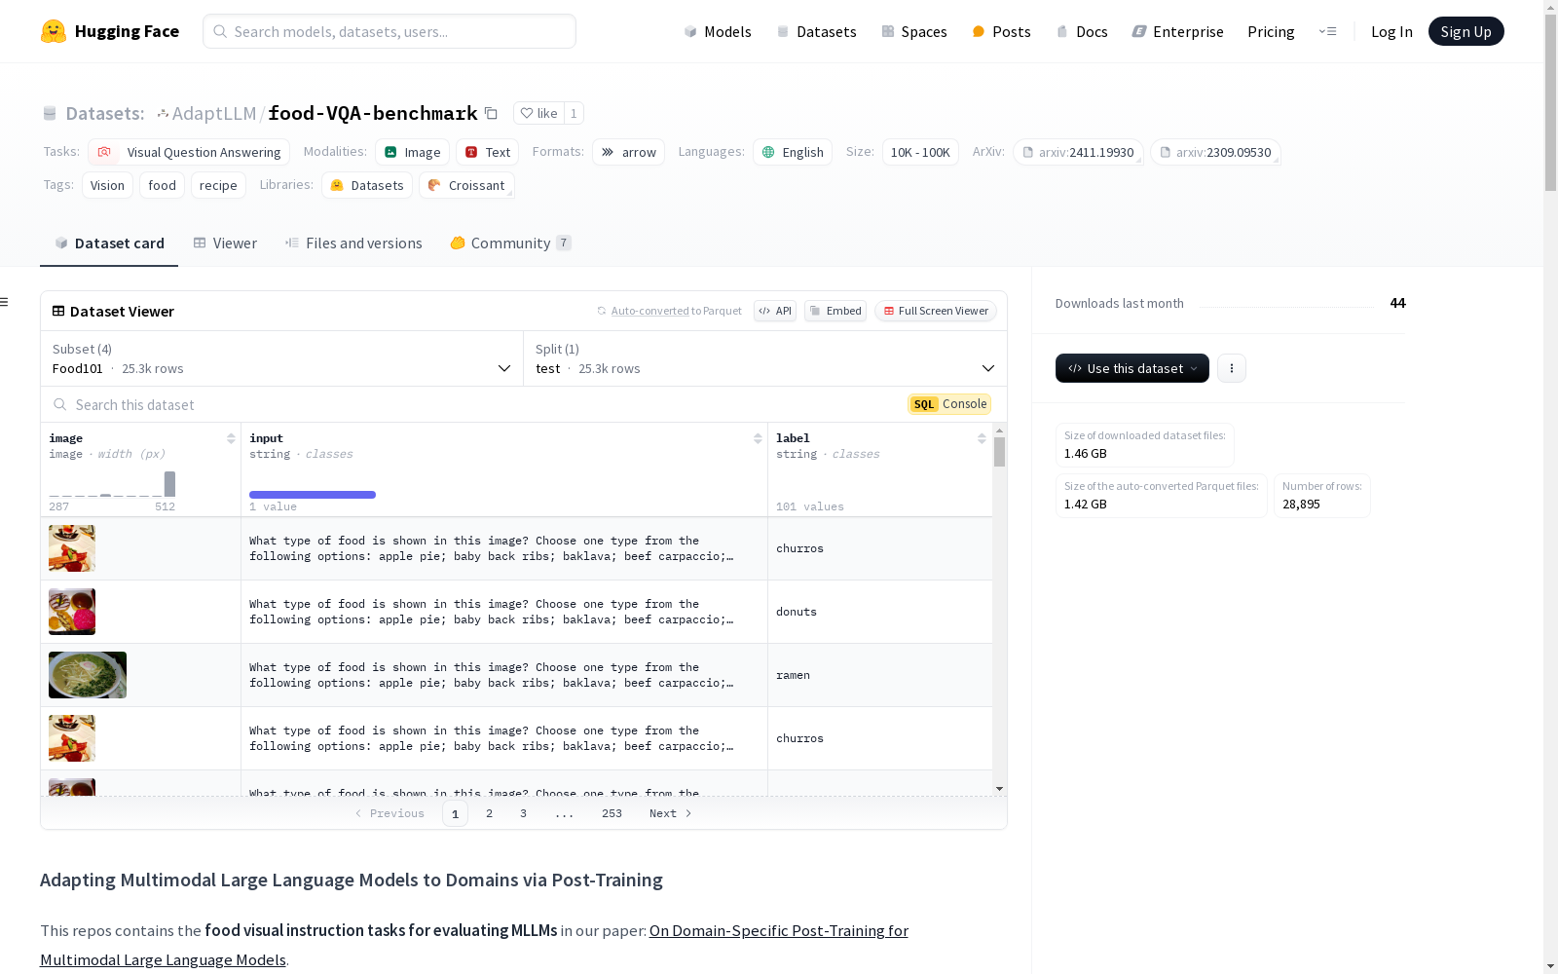Click the English language tag
This screenshot has width=1558, height=974.
[x=793, y=152]
